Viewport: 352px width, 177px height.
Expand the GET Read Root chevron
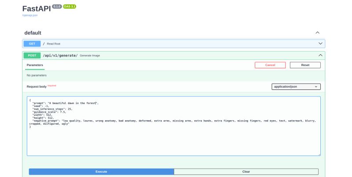point(320,44)
